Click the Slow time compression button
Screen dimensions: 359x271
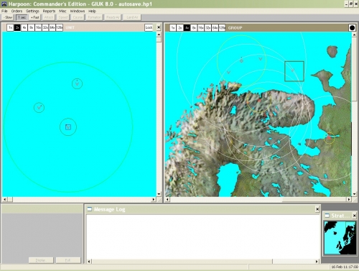coord(8,17)
